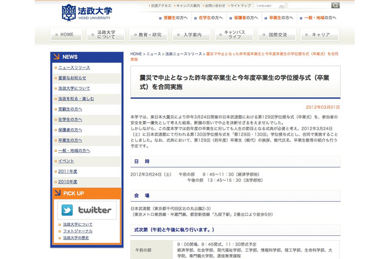Select 保護者の方へ in the header
The image size is (390, 259).
coord(246,18)
